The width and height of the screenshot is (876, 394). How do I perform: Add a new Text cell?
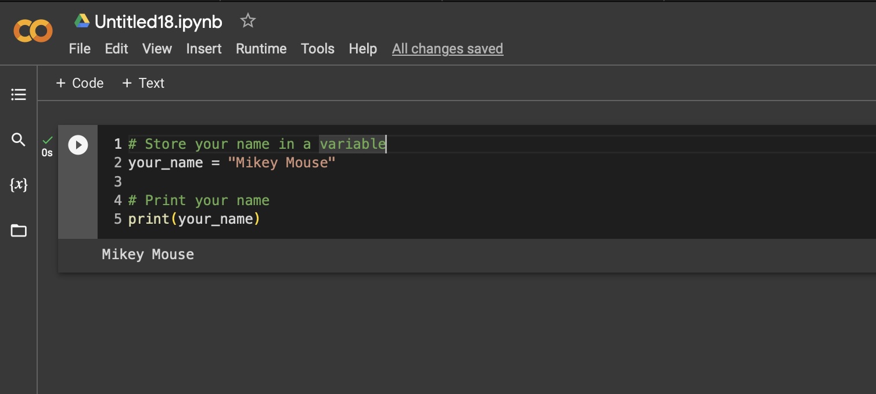coord(142,83)
